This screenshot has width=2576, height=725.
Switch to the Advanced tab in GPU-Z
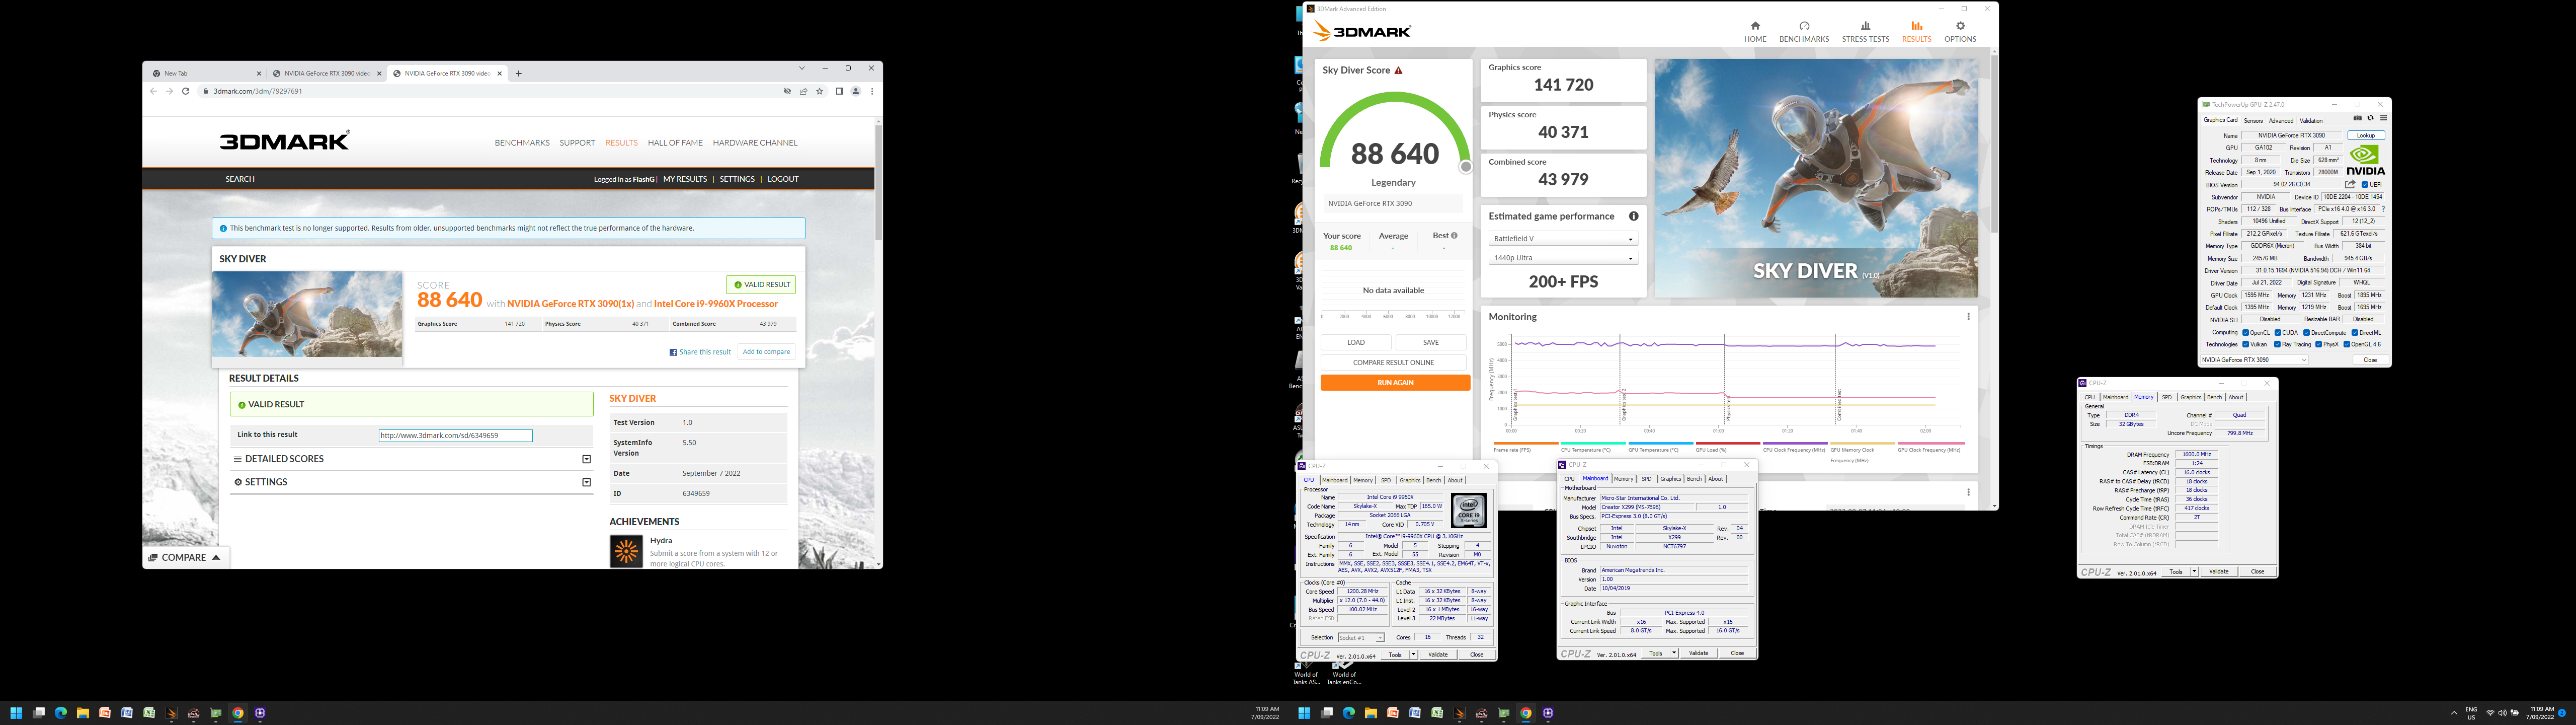coord(2281,121)
